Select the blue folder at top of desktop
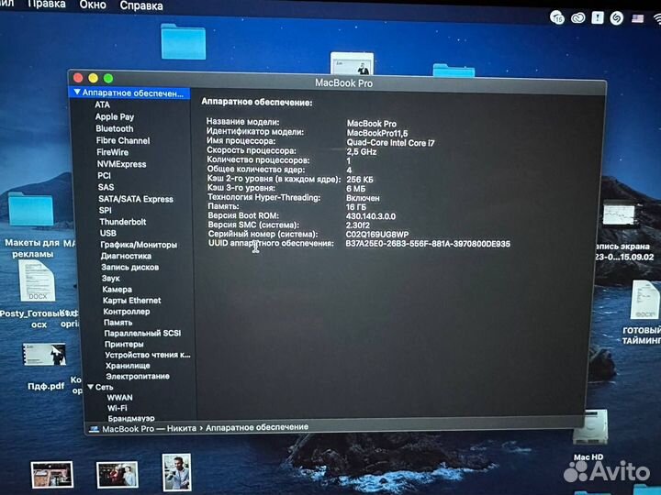Image resolution: width=661 pixels, height=495 pixels. click(x=183, y=41)
